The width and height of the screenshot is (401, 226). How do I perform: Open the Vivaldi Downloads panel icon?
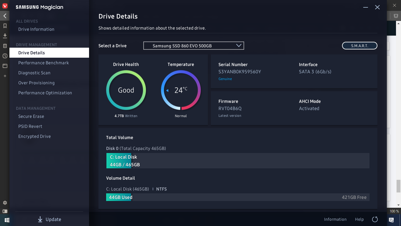tap(5, 36)
